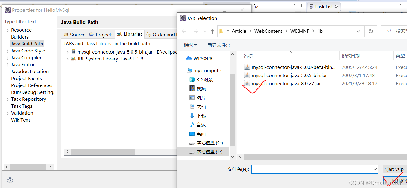Click WebContent in the address path
This screenshot has width=407, height=188.
tap(268, 31)
